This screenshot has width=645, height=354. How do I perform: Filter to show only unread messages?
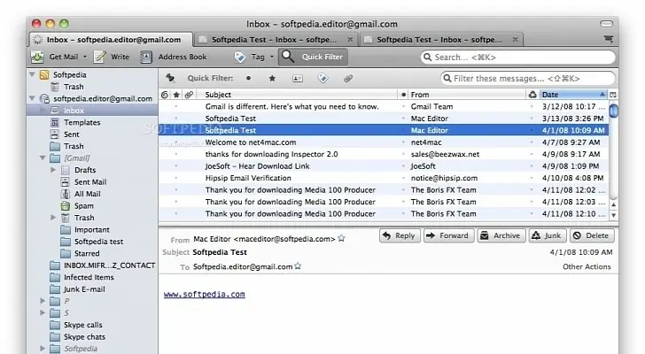pyautogui.click(x=248, y=78)
